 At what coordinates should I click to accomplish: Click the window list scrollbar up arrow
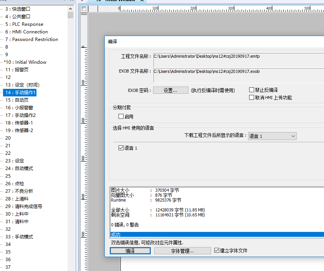pyautogui.click(x=71, y=9)
